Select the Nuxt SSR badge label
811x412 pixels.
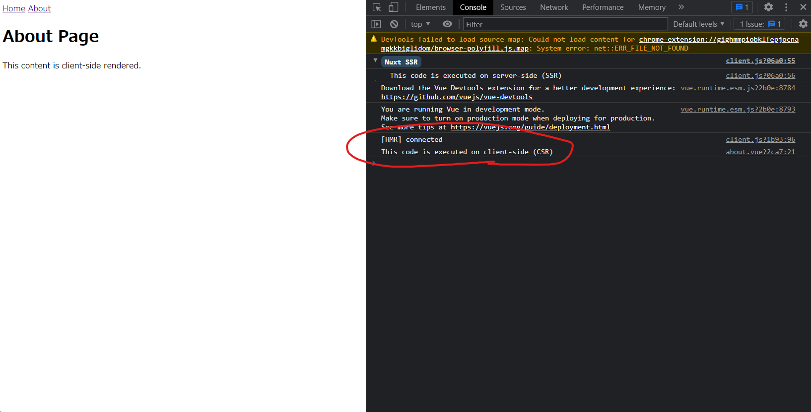click(x=401, y=62)
